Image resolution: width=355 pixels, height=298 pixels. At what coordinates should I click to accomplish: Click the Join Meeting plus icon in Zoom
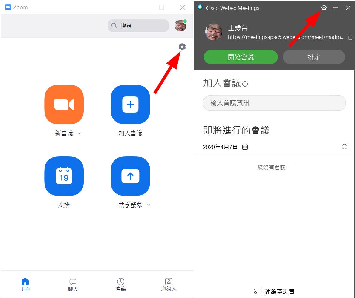point(130,105)
